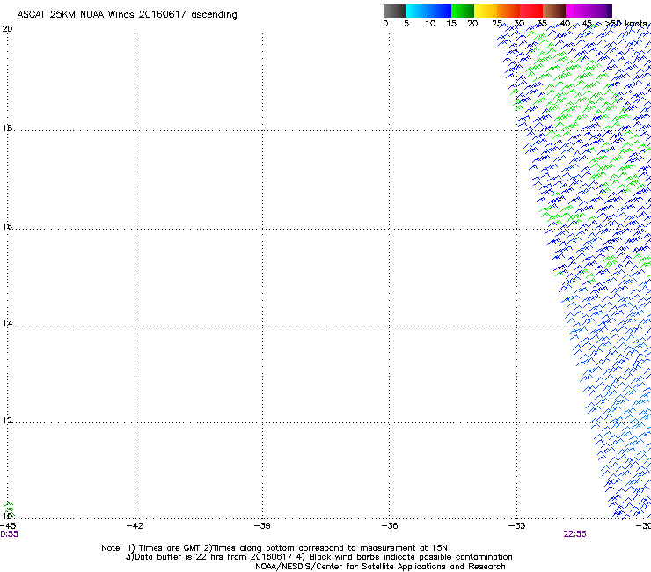Click the green wind barbs near -45, 10

tap(9, 509)
